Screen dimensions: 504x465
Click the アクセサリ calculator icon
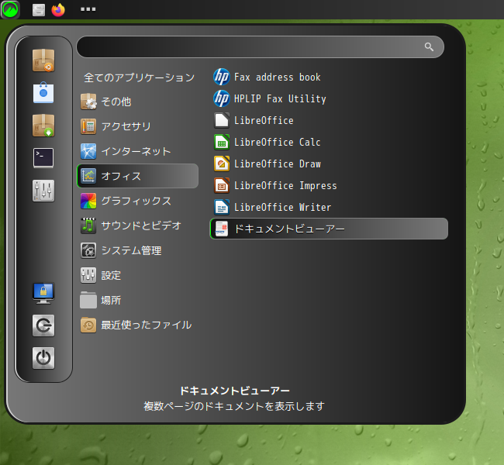tap(88, 126)
